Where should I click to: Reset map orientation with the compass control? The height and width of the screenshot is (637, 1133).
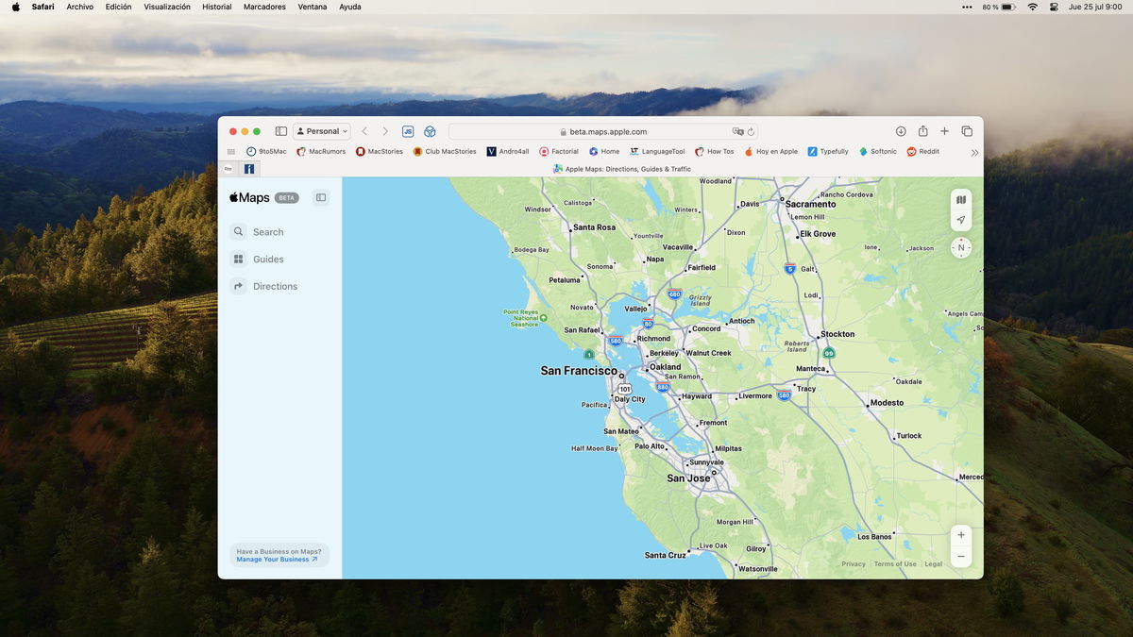(960, 247)
